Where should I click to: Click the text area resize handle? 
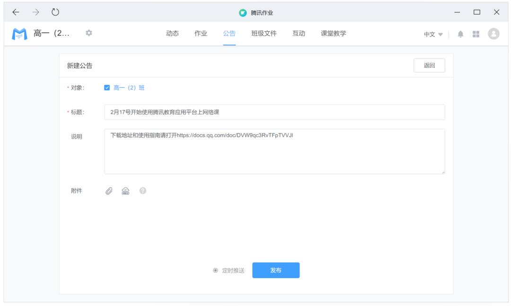pos(443,172)
